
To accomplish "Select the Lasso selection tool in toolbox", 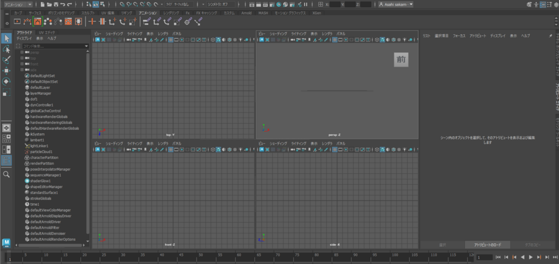I will coord(6,50).
